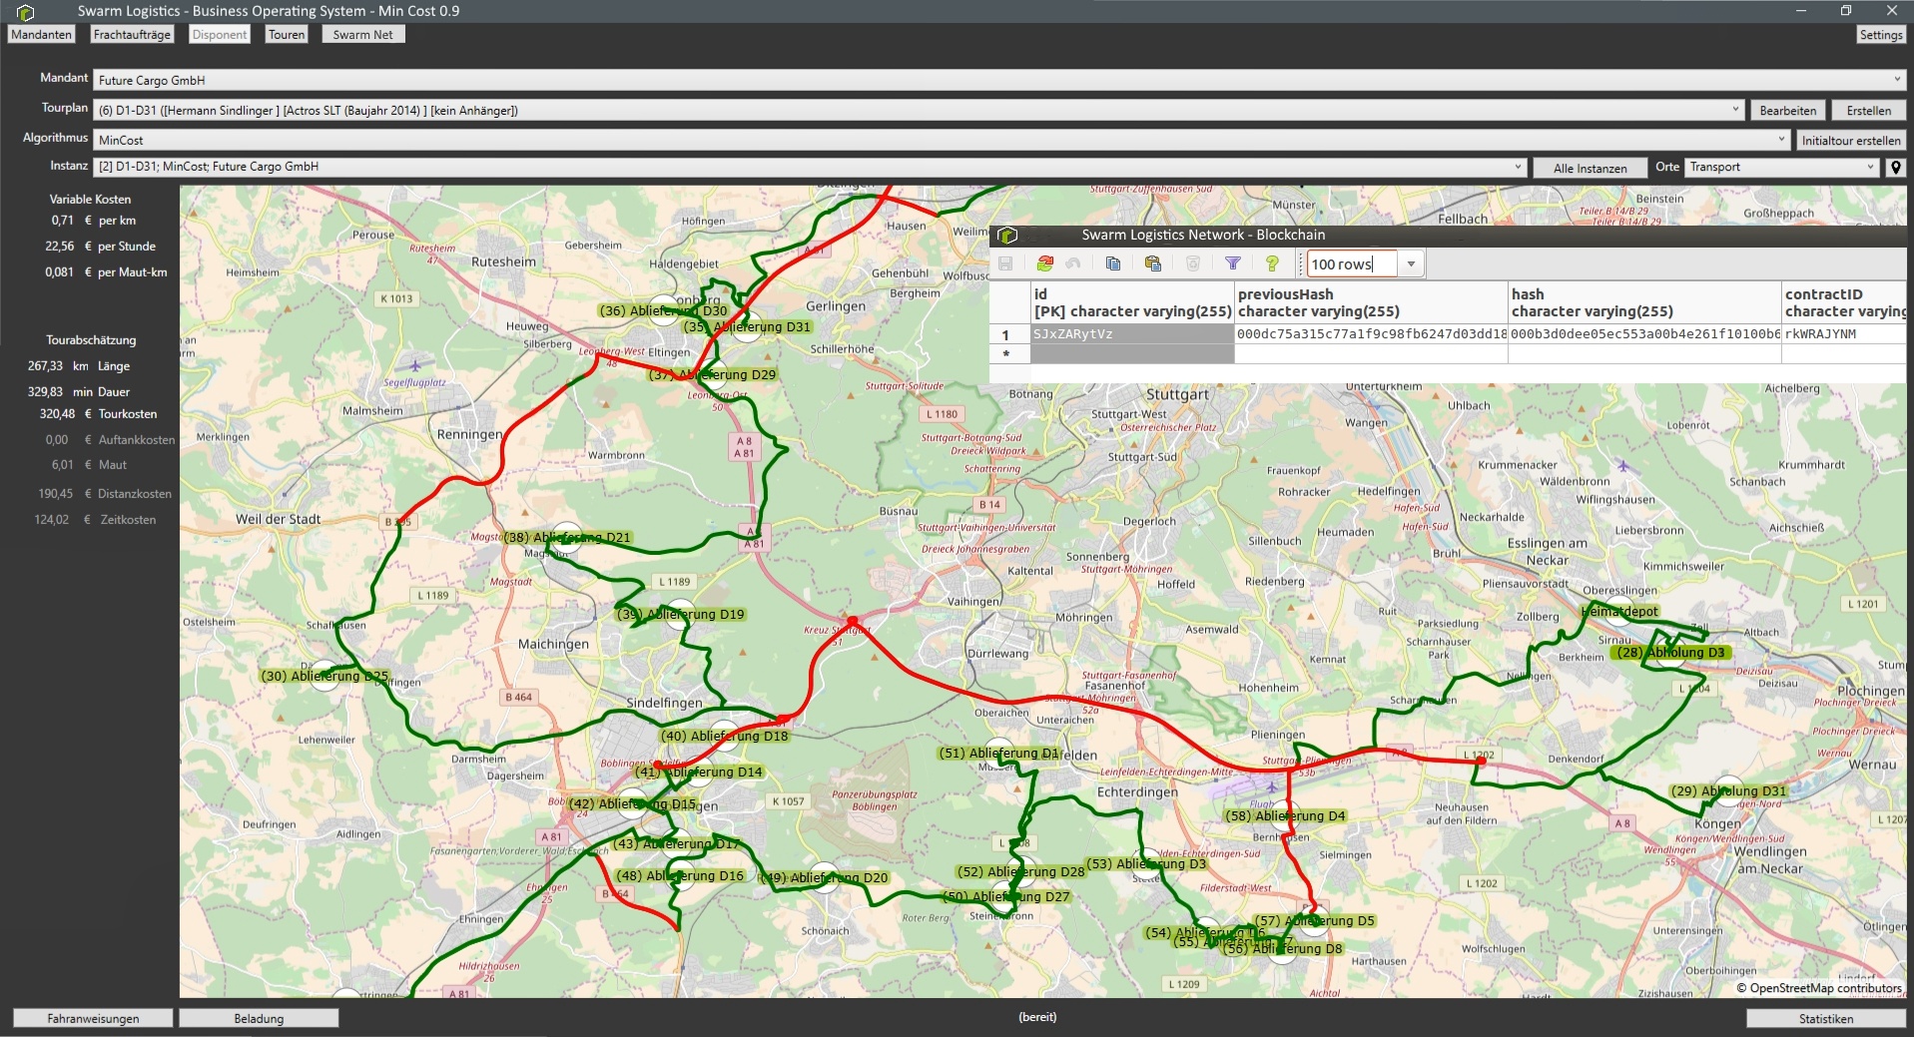Viewport: 1914px width, 1037px height.
Task: Click the Refresh icon in the Blockchain toolbar
Action: pos(1045,263)
